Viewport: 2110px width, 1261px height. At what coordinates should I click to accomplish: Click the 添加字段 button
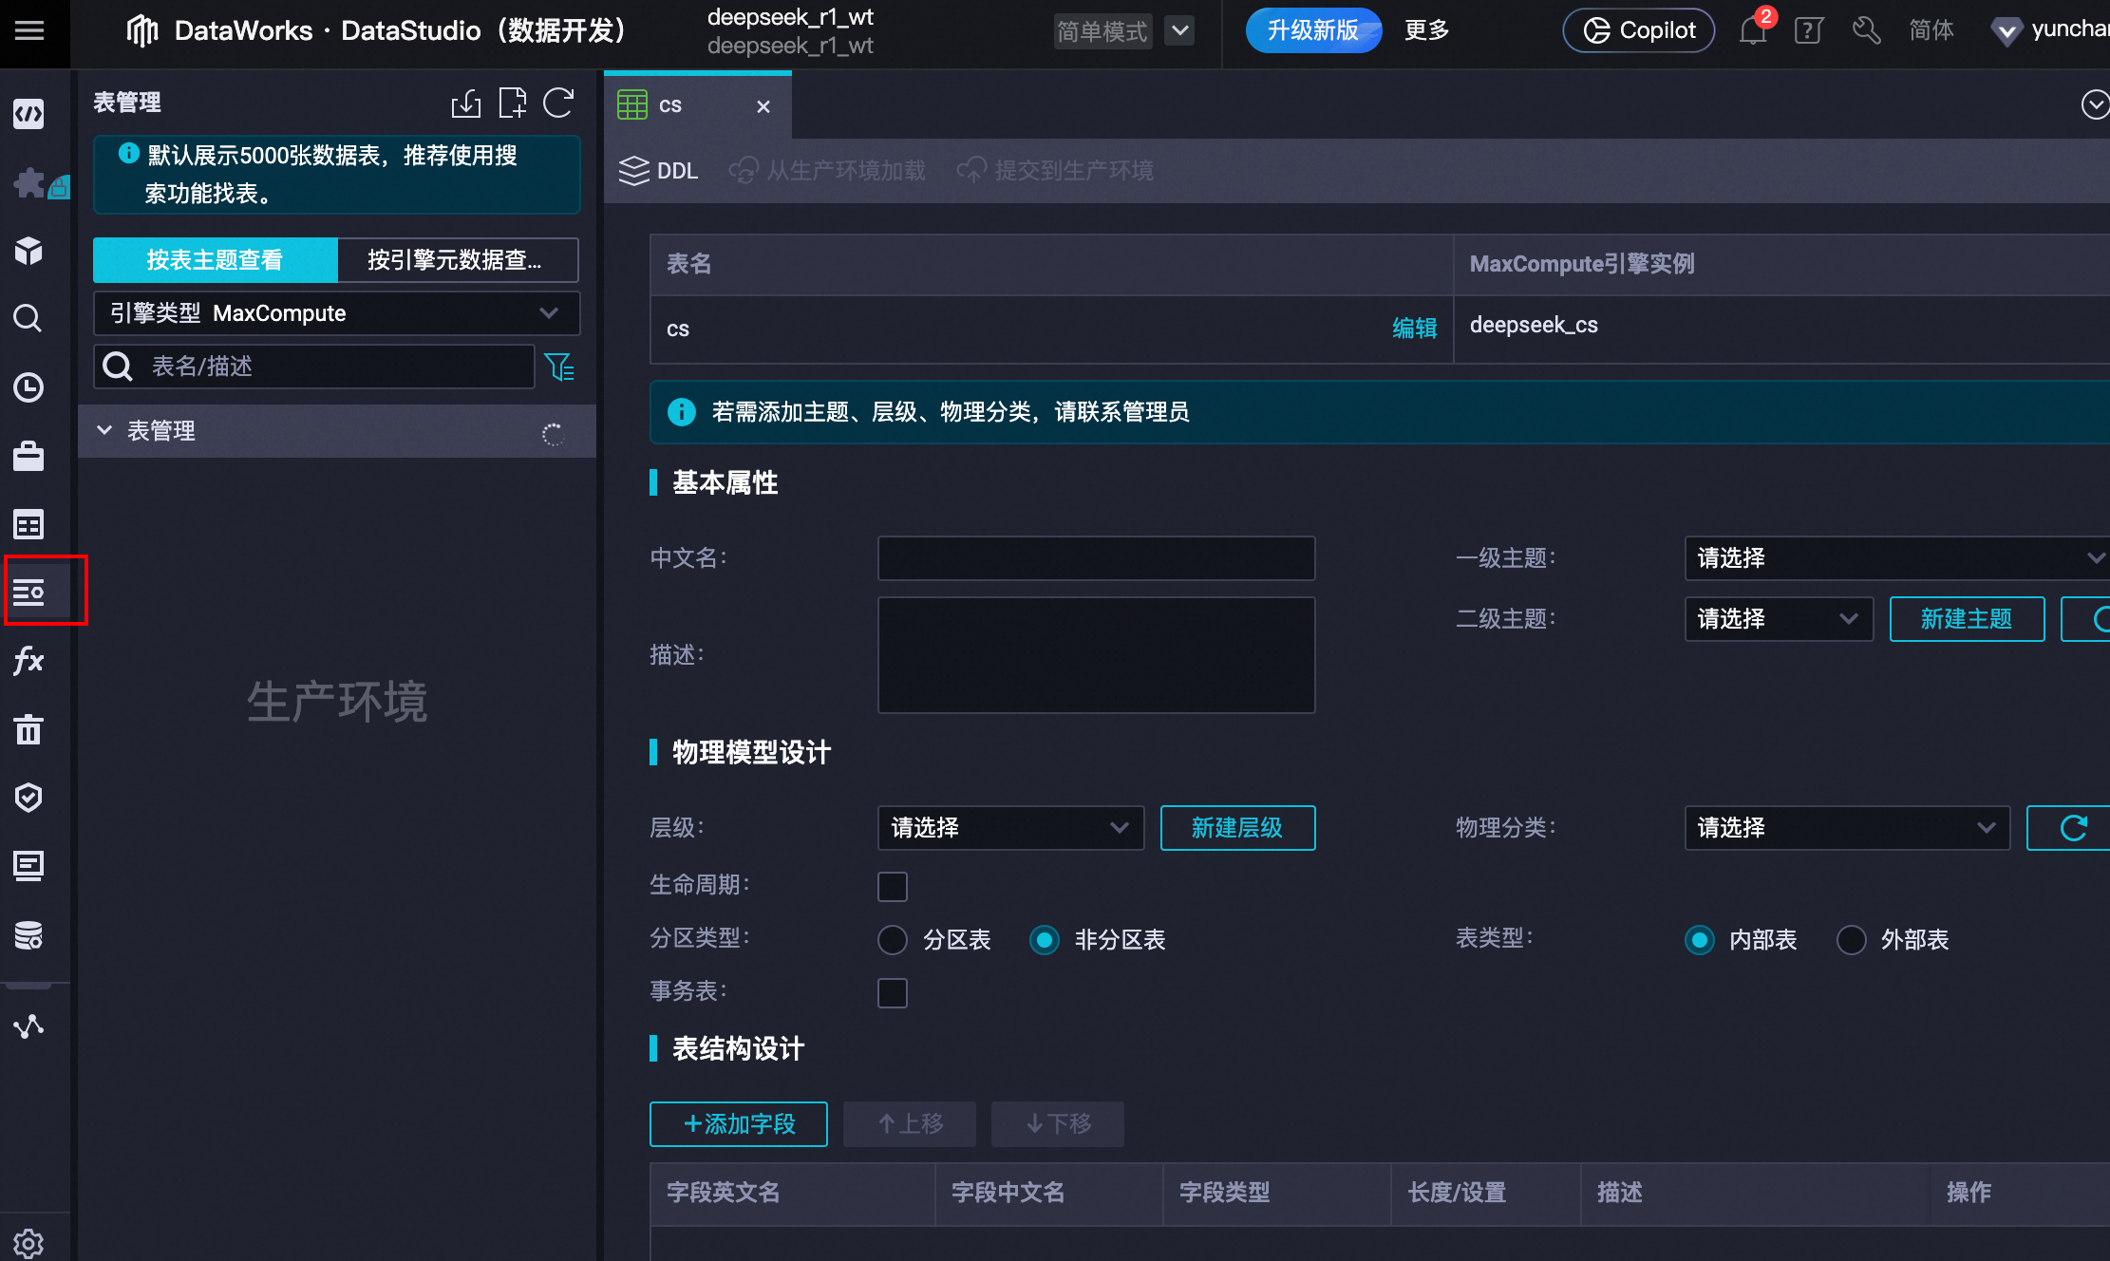point(739,1124)
